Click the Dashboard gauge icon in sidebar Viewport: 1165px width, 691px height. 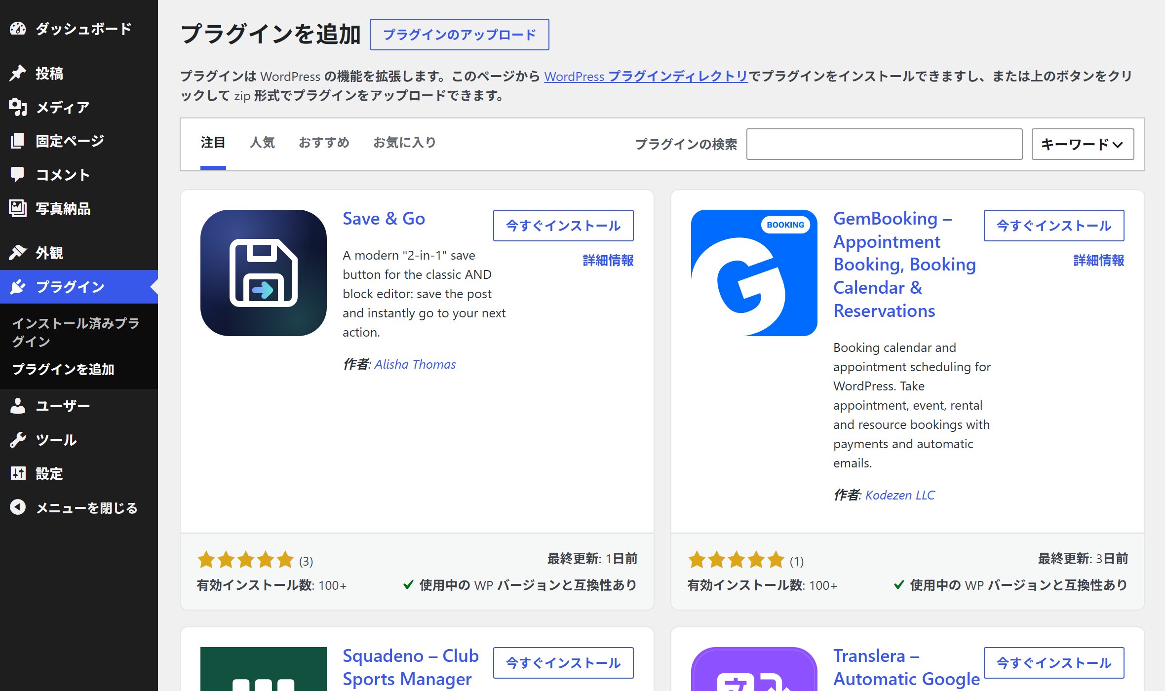(x=18, y=29)
